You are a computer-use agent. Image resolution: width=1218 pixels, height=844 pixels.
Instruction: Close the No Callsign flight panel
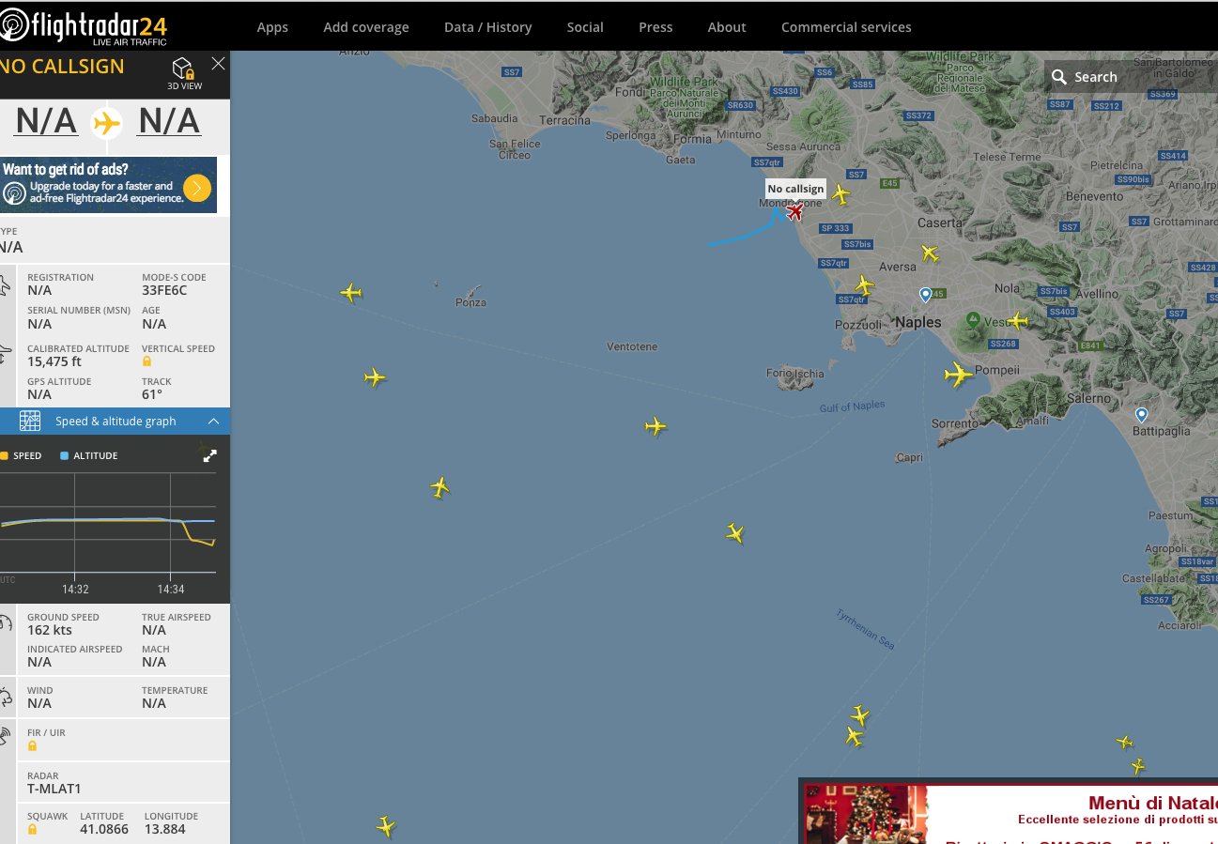pos(218,64)
